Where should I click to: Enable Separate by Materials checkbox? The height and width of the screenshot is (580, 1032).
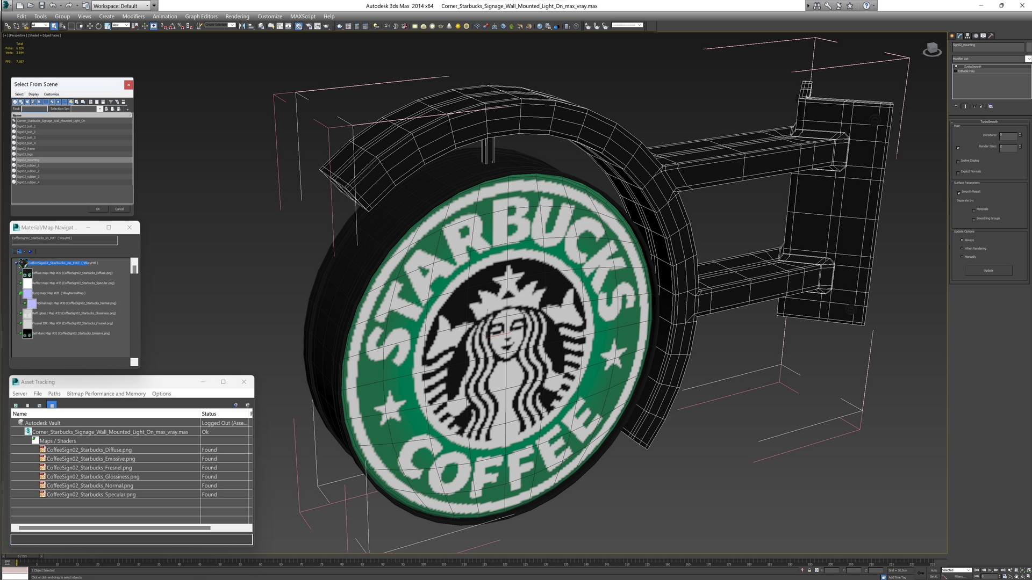(x=973, y=210)
